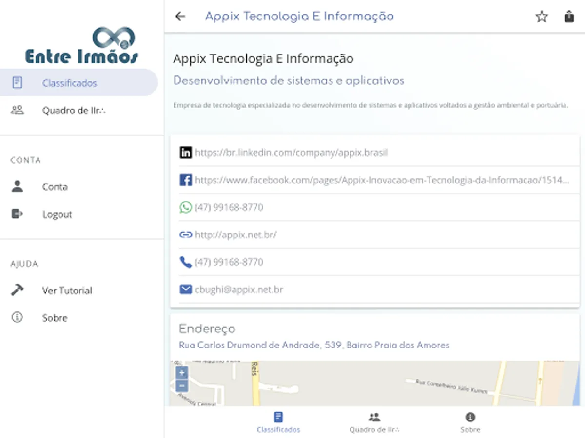
Task: Zoom in the map with plus button
Action: [x=182, y=373]
